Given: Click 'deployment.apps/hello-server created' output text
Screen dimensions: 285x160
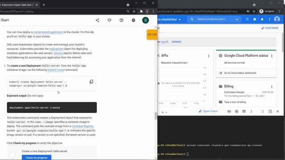Looking at the screenshot, I should (x=35, y=108).
